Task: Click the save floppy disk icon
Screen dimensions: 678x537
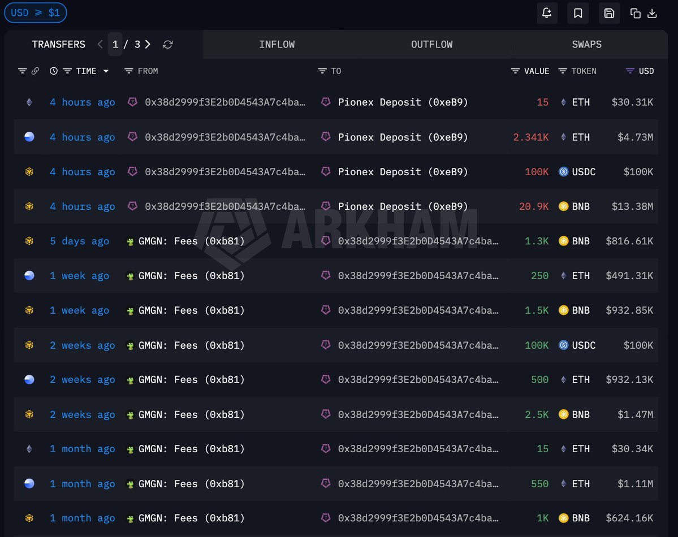Action: (609, 13)
